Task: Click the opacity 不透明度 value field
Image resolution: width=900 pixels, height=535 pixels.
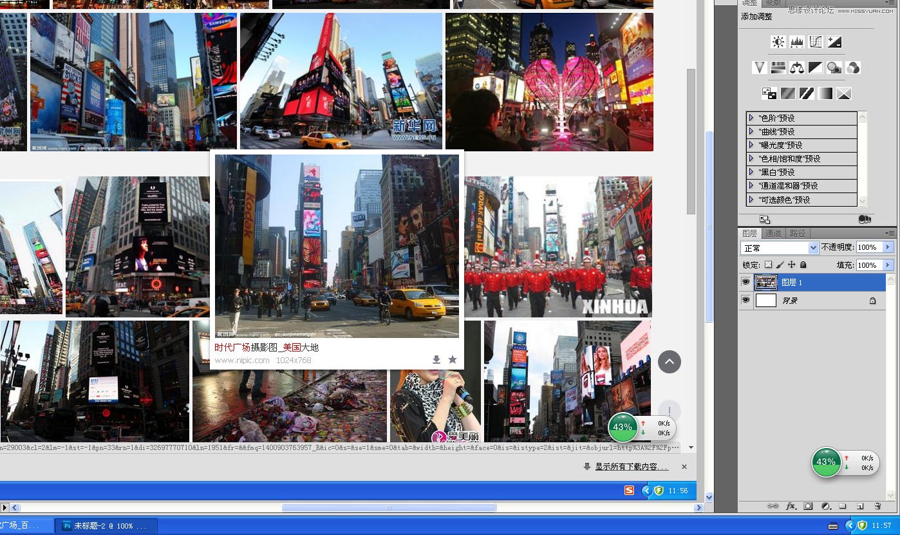Action: (x=870, y=247)
